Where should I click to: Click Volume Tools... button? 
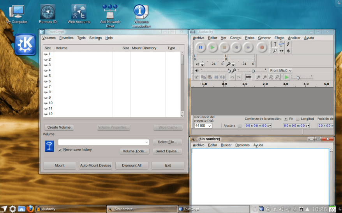[x=134, y=151]
